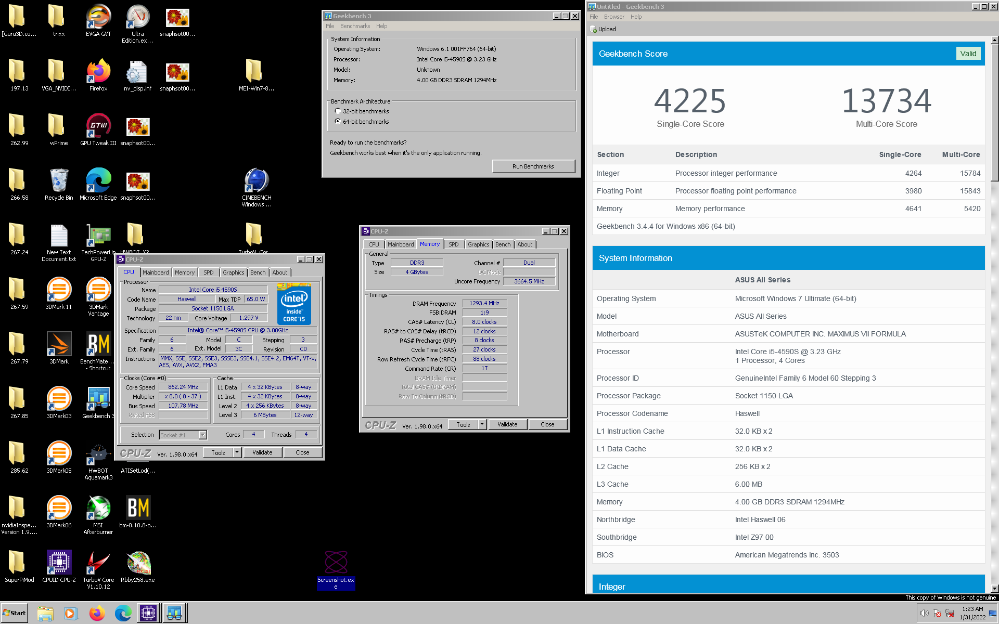Click the Windows Start button

point(14,613)
